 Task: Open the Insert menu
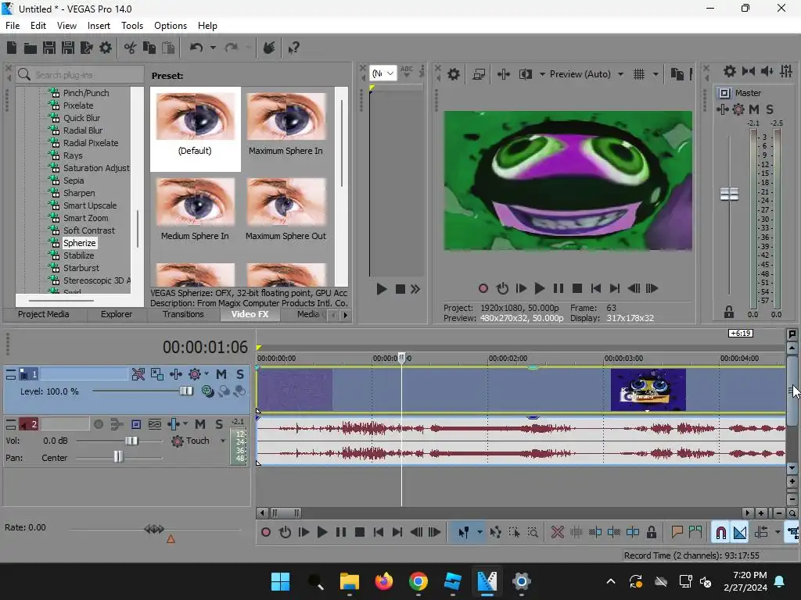[x=99, y=26]
